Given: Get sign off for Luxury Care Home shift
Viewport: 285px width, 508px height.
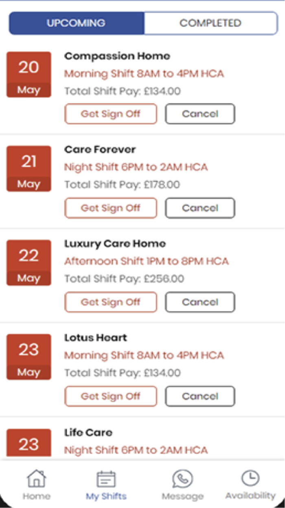Looking at the screenshot, I should pos(110,302).
